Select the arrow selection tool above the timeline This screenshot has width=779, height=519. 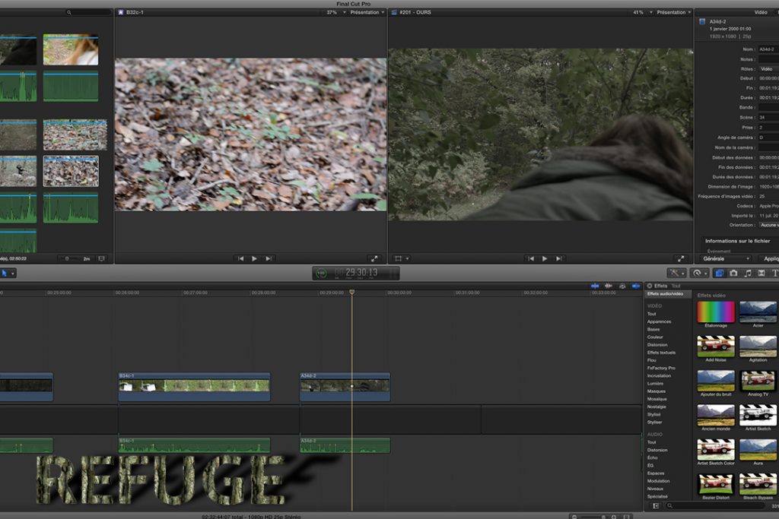(x=5, y=272)
